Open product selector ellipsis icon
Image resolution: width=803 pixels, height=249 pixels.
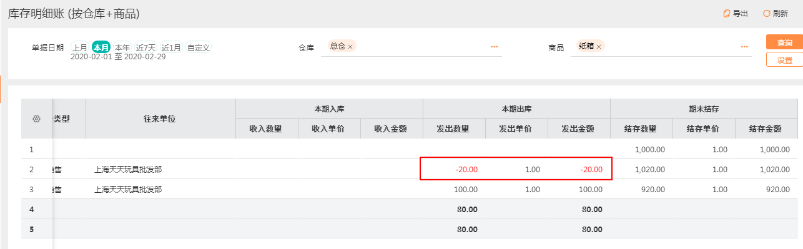(x=744, y=47)
